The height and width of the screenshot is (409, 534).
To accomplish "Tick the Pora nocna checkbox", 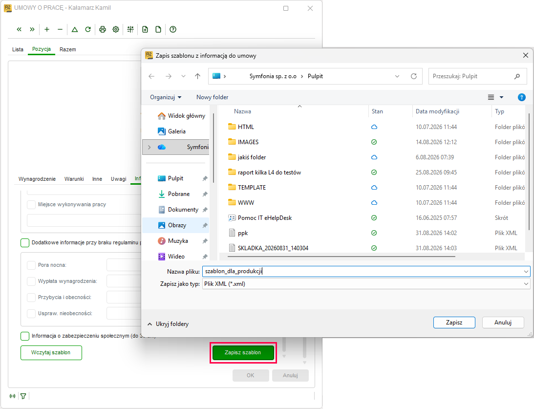I will [31, 265].
